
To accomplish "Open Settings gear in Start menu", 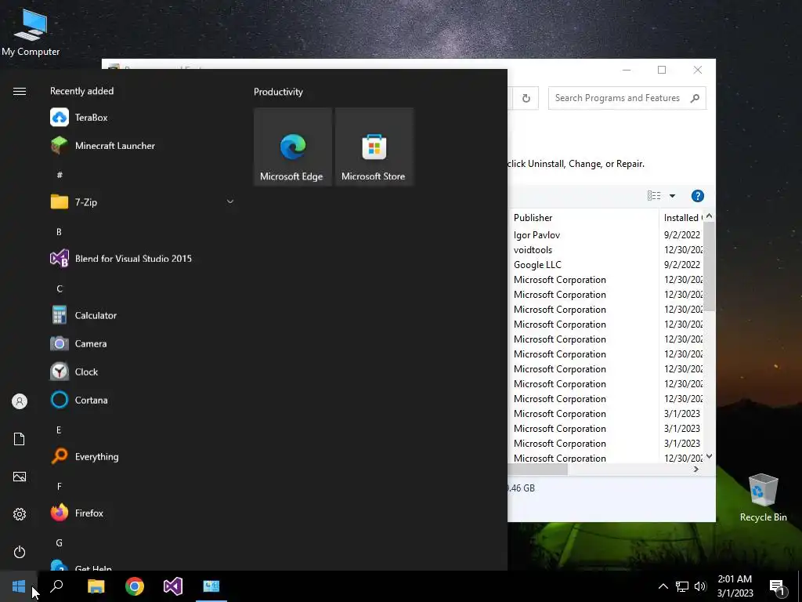I will tap(20, 514).
